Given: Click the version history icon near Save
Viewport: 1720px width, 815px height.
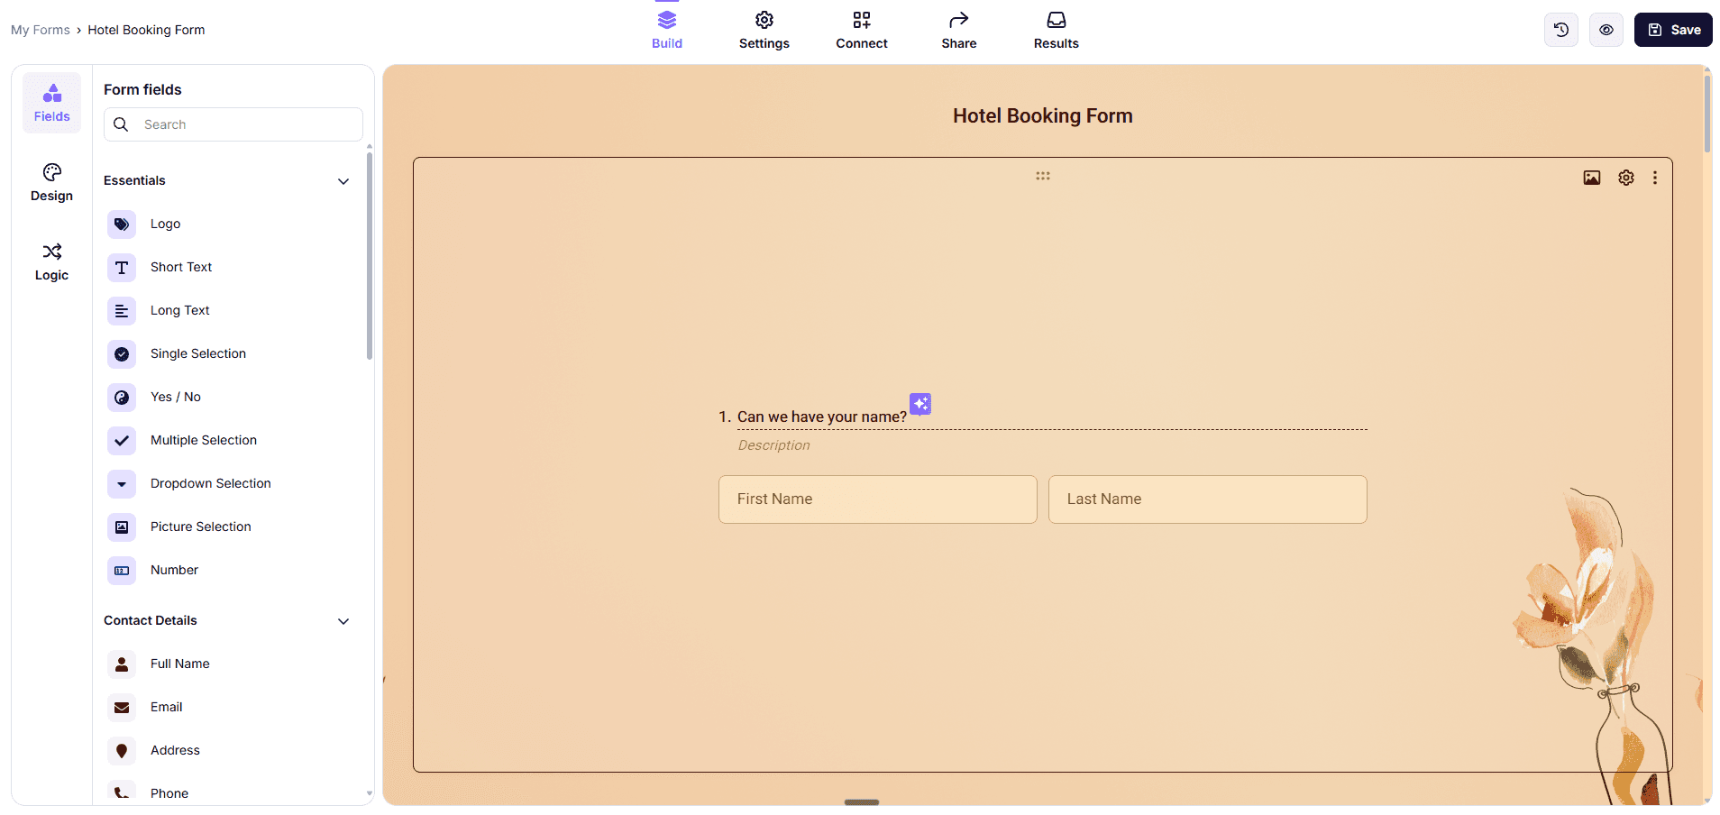Looking at the screenshot, I should (x=1560, y=30).
